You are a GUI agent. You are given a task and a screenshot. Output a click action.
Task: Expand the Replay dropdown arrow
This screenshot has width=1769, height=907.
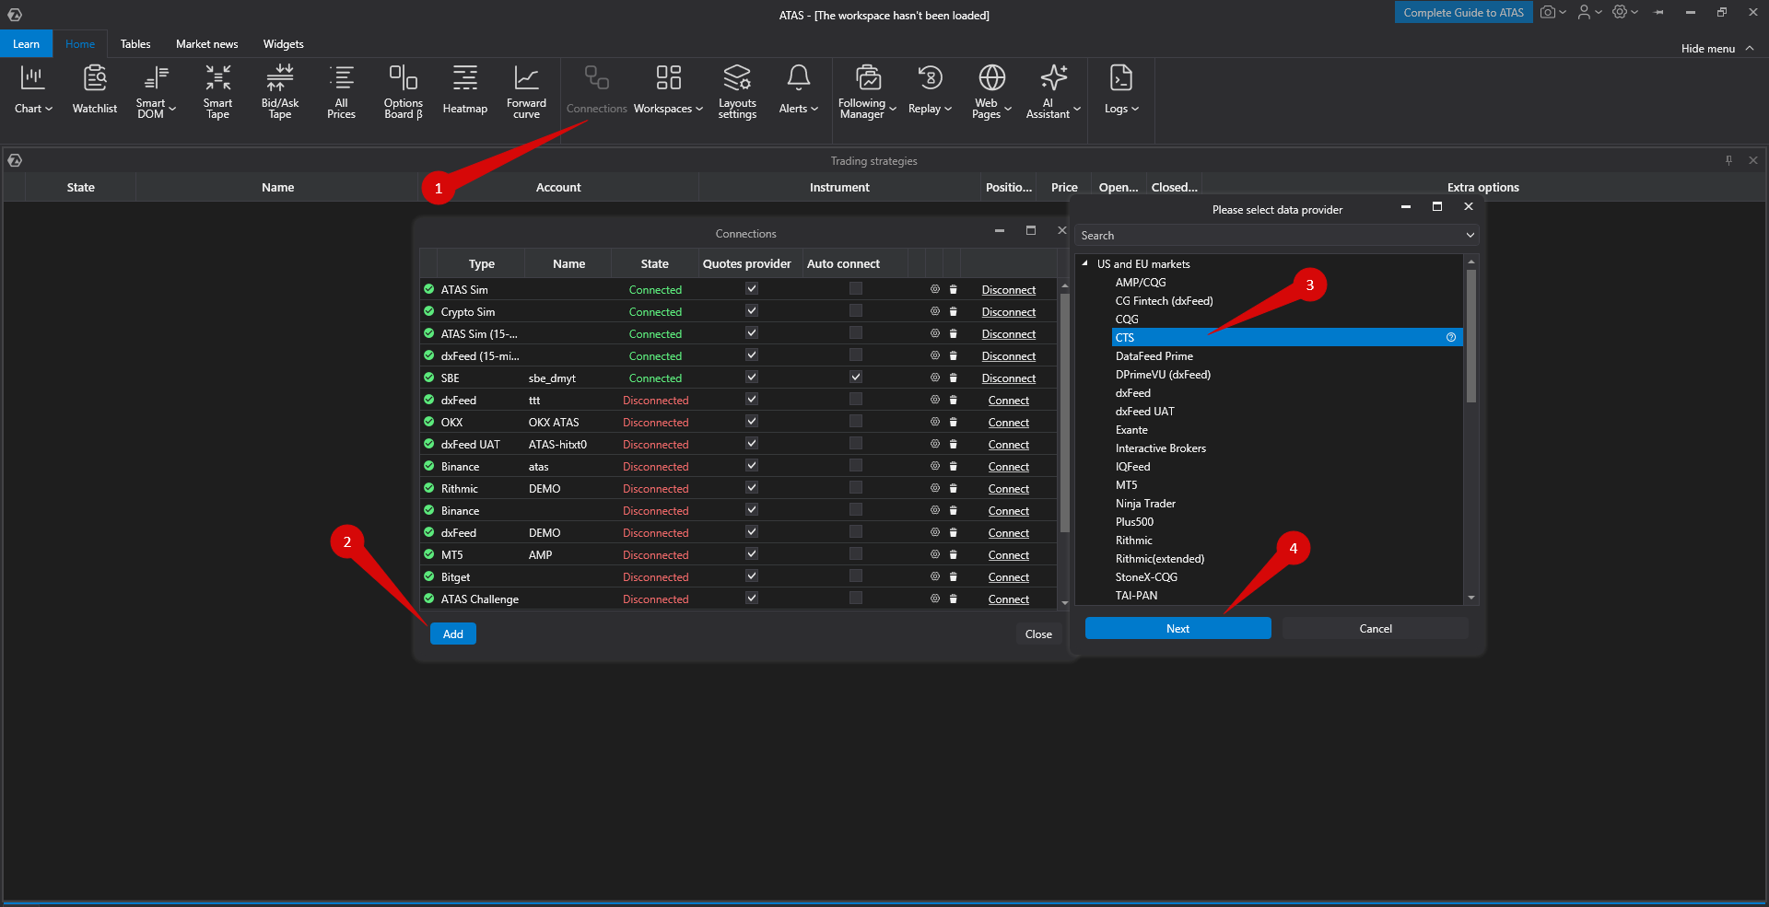coord(948,109)
